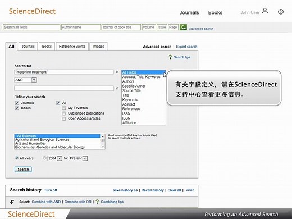Click the search history arrow icon
The image size is (292, 219).
tap(12, 202)
